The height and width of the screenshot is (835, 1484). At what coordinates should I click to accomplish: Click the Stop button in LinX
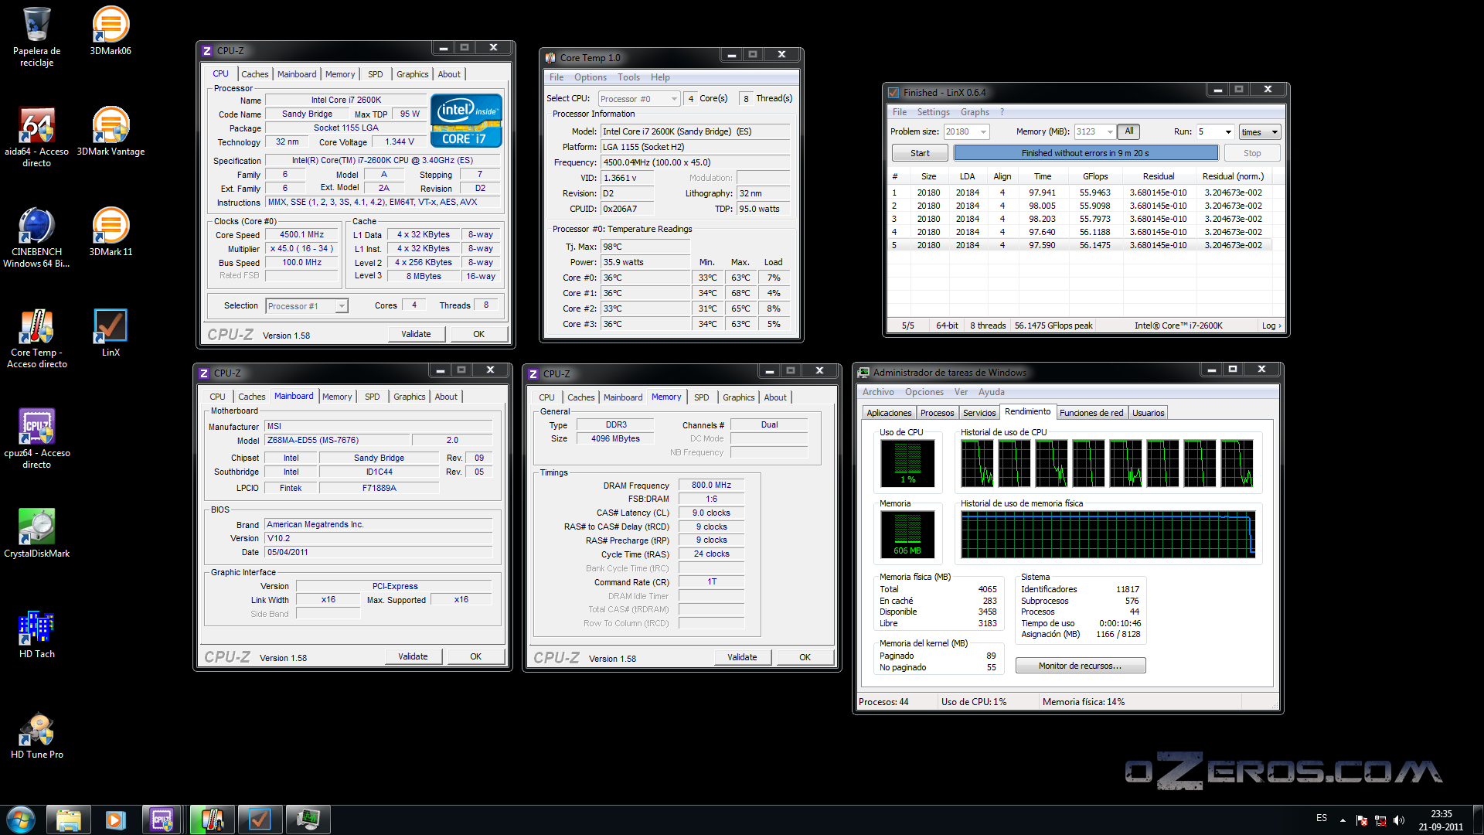[1252, 153]
